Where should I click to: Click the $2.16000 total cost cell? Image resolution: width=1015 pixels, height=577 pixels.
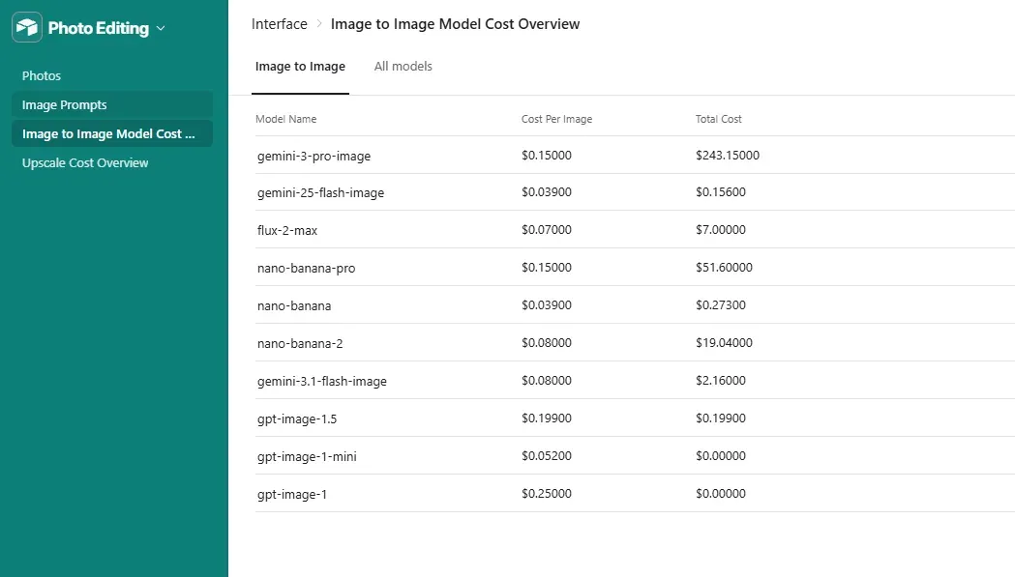click(x=721, y=381)
